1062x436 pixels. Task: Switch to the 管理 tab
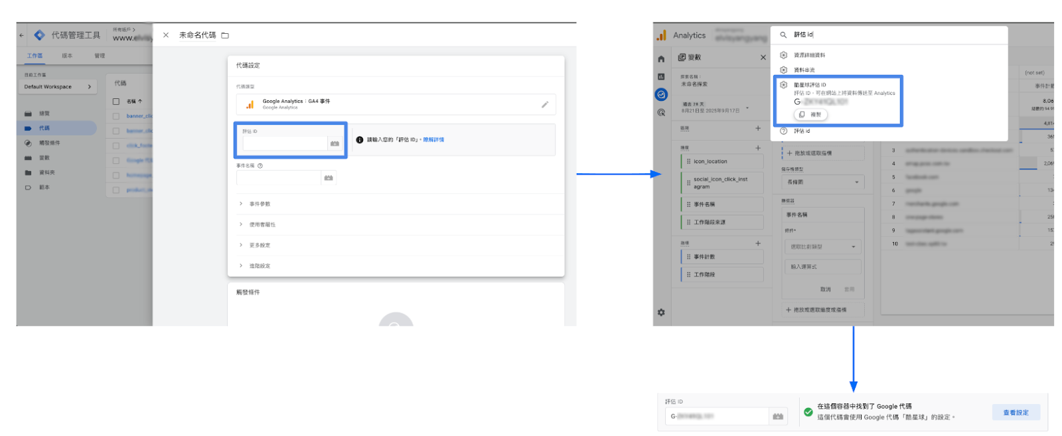100,56
